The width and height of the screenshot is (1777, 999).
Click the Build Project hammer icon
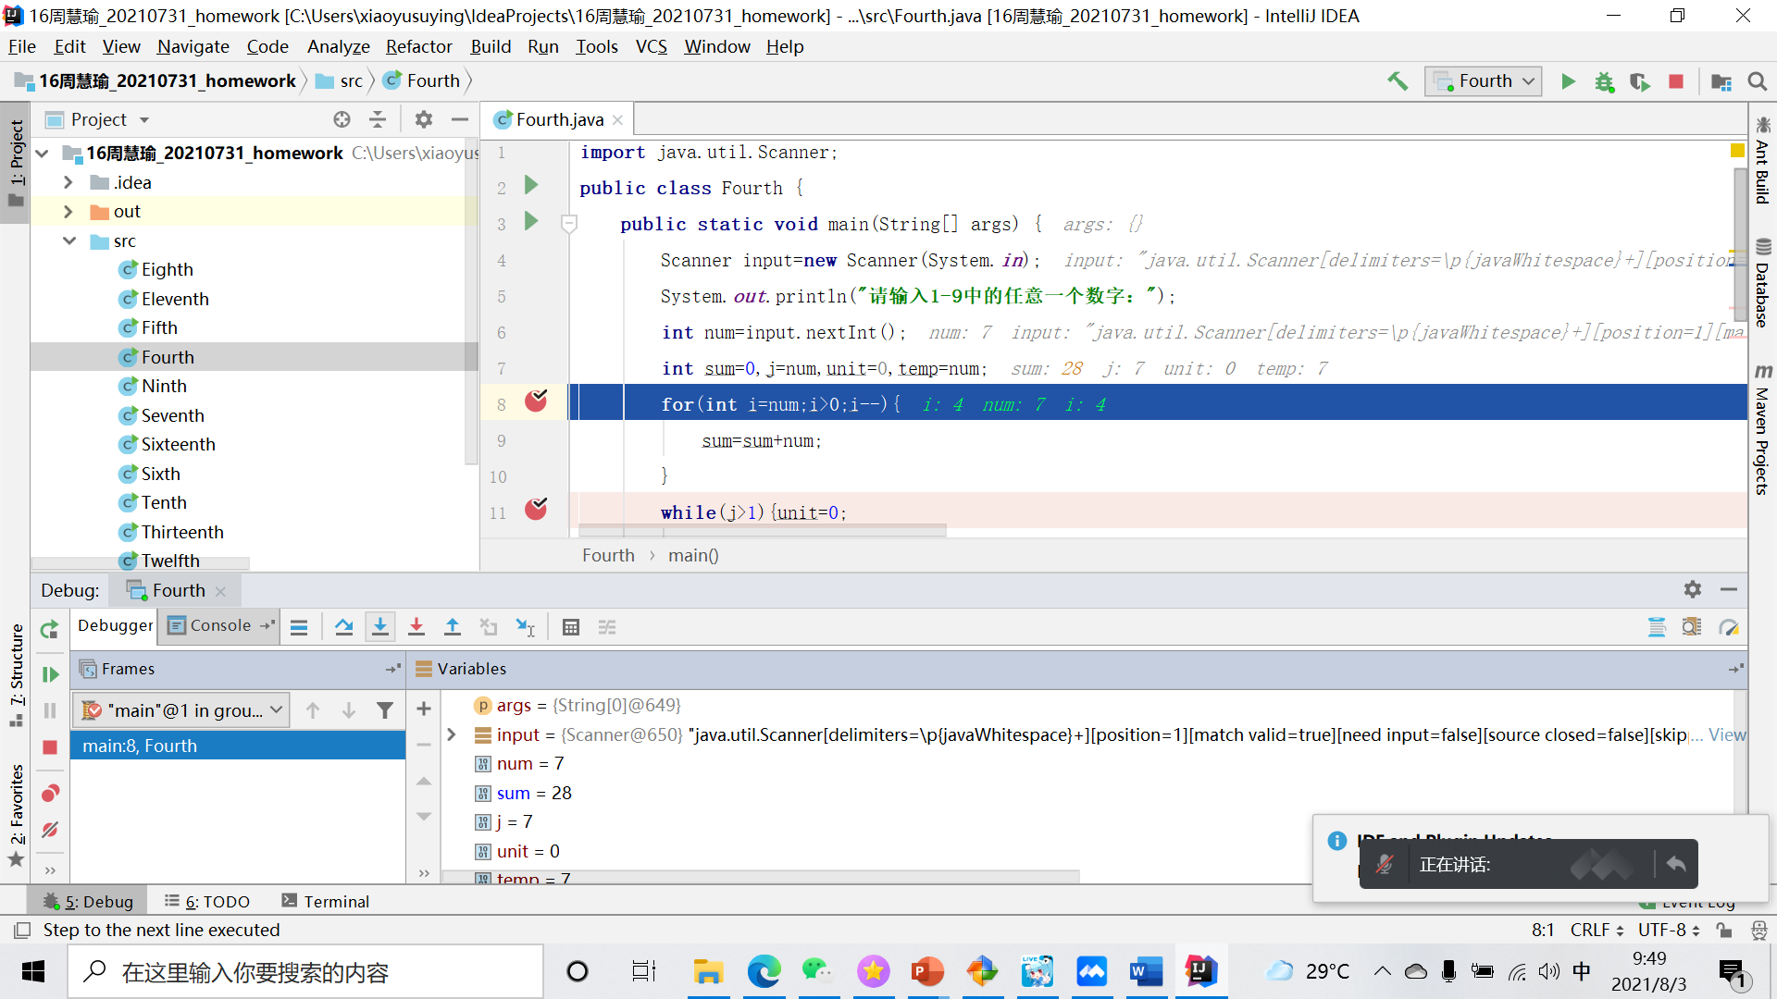[1398, 81]
